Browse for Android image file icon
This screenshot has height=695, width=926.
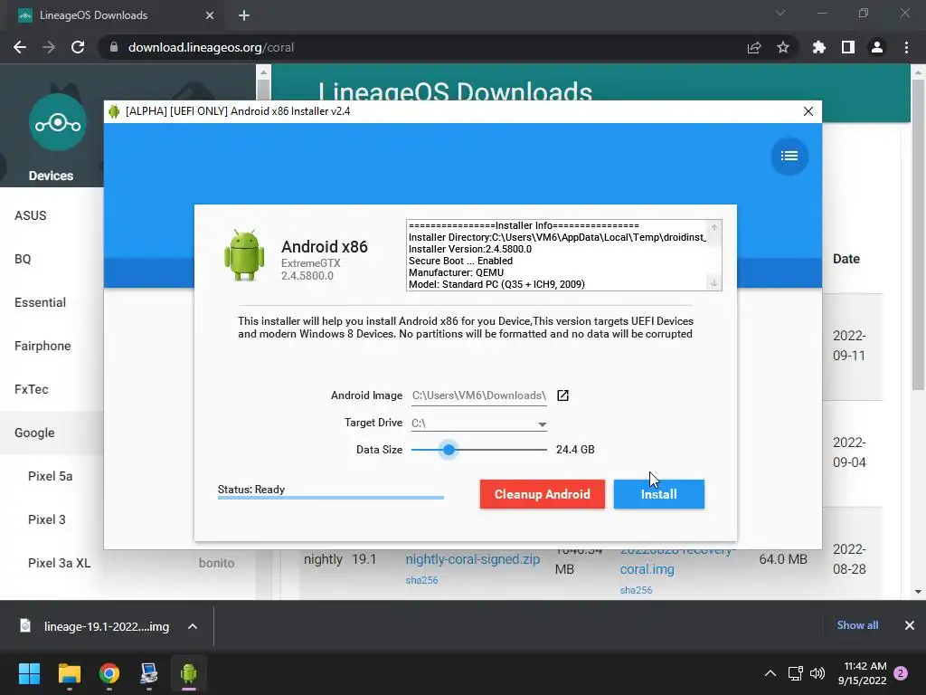click(562, 395)
